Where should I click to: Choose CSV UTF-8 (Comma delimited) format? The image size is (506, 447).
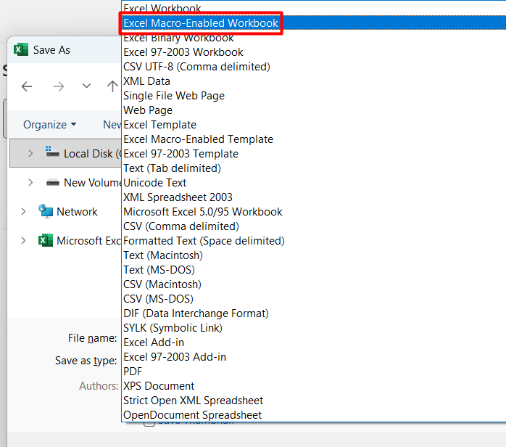(x=314, y=67)
